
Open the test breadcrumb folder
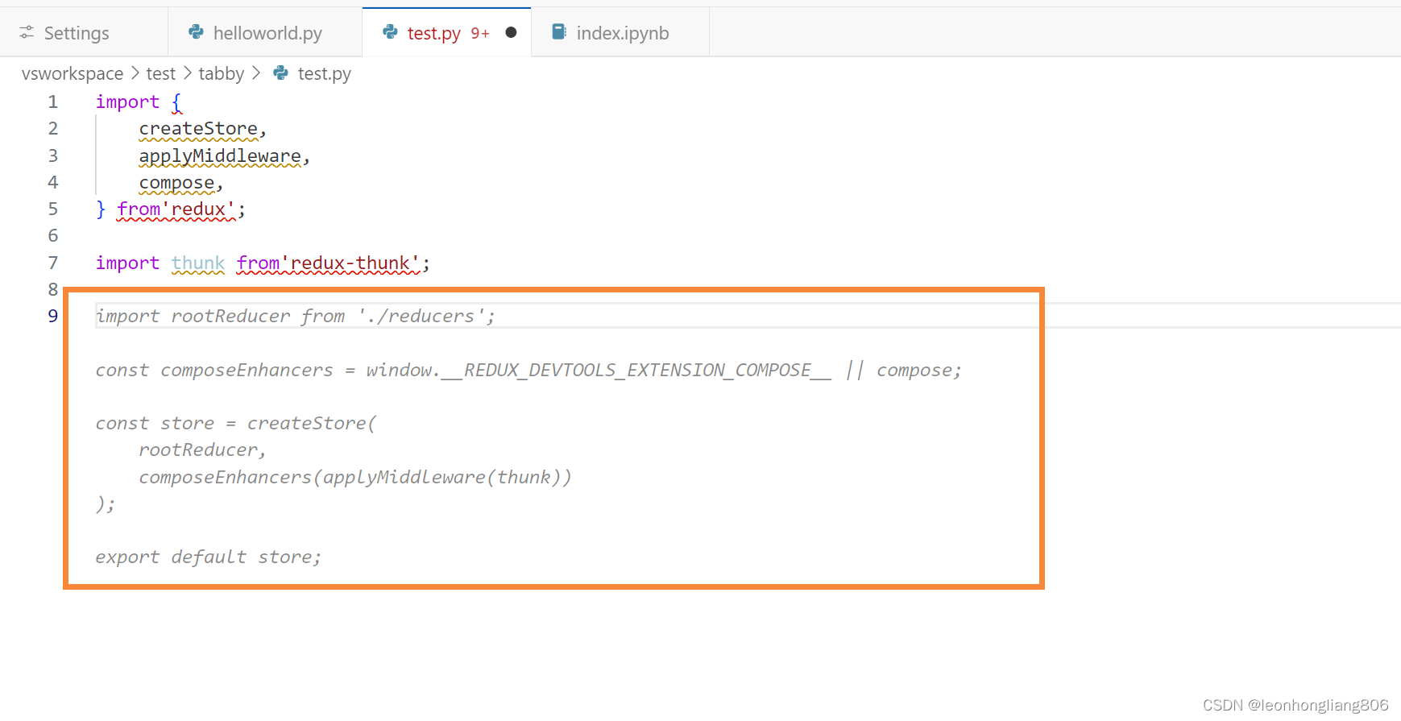(160, 74)
